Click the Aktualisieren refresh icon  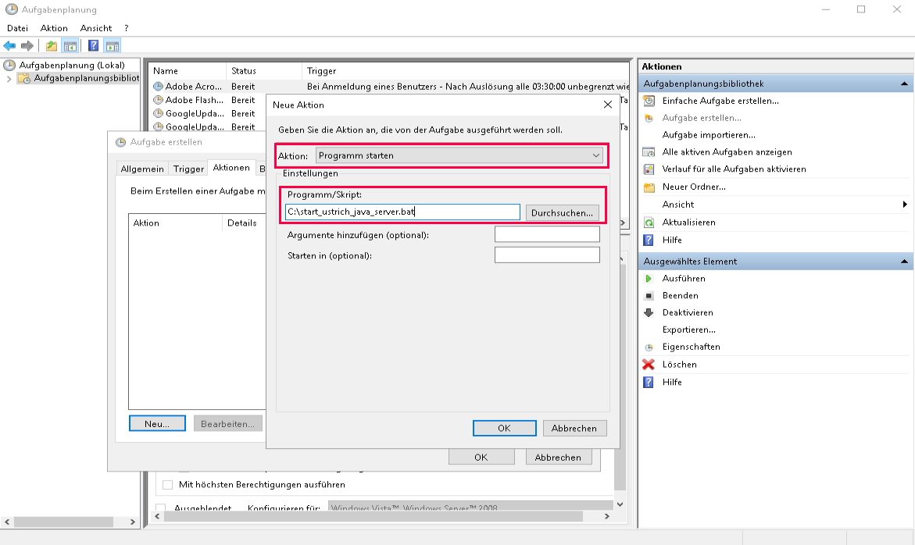coord(648,223)
